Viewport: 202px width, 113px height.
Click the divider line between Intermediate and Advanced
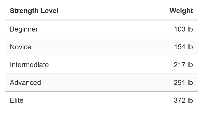coord(101,74)
